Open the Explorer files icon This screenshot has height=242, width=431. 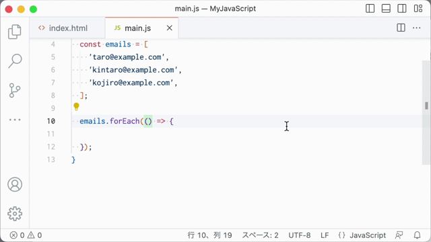pyautogui.click(x=15, y=32)
